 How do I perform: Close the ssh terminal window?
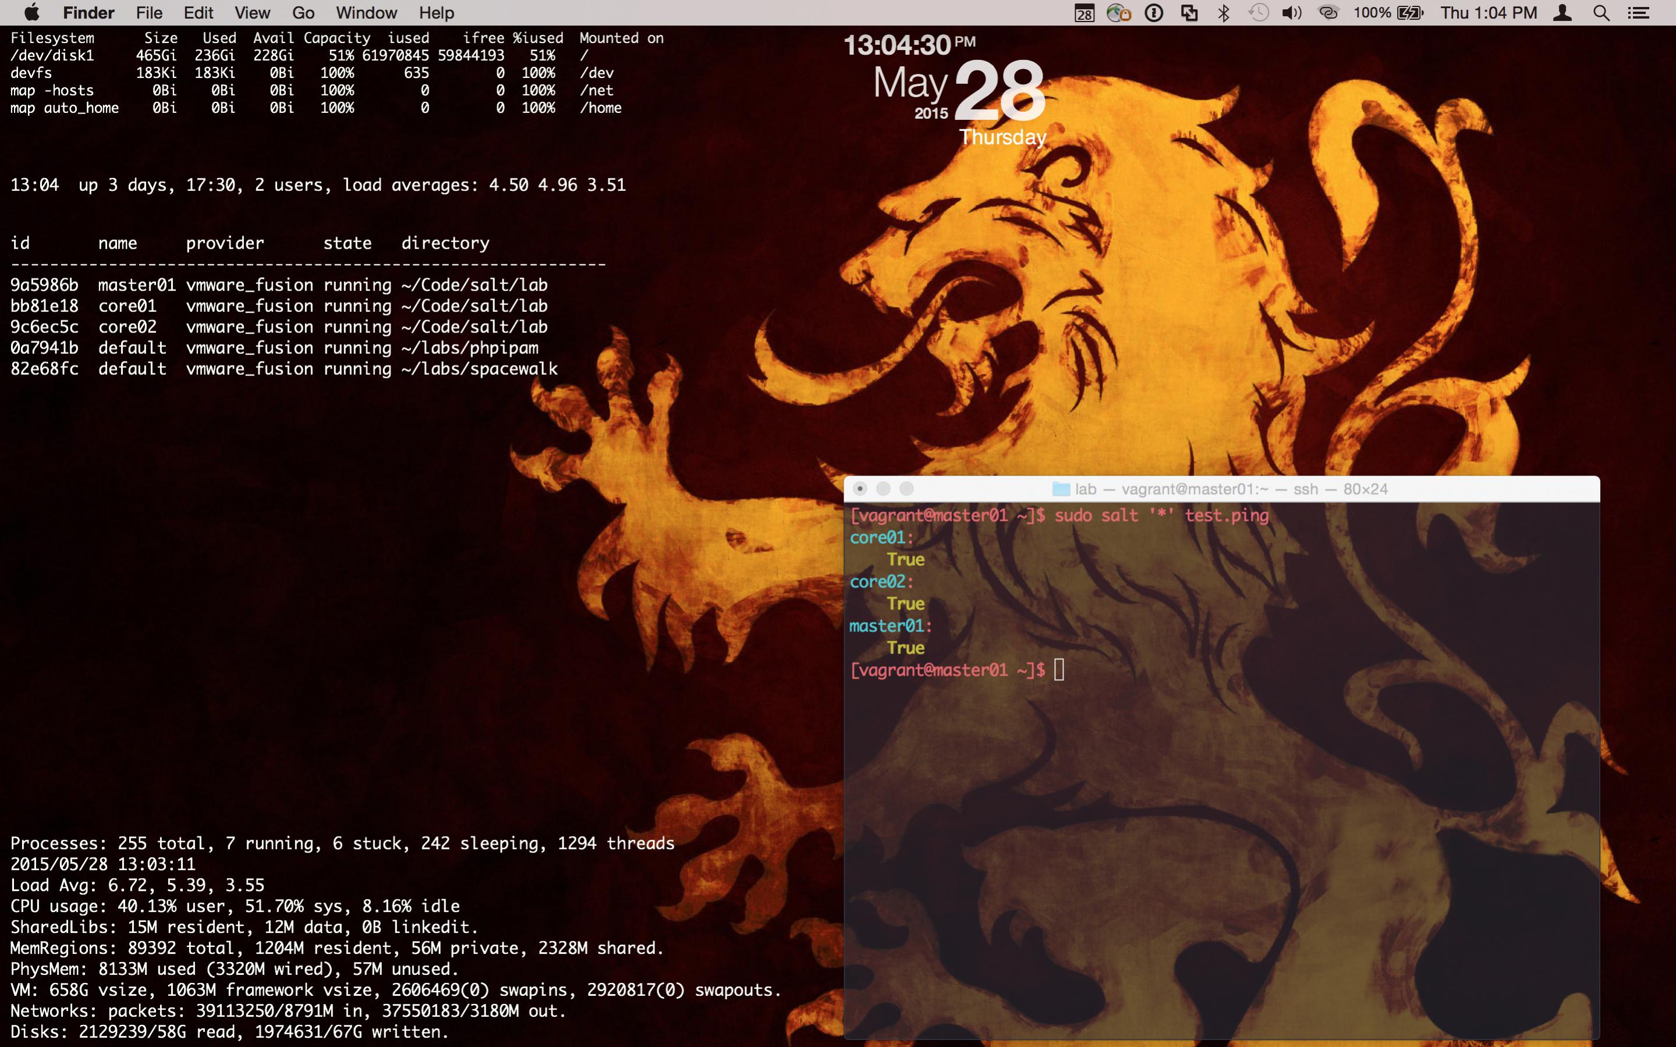click(x=860, y=489)
